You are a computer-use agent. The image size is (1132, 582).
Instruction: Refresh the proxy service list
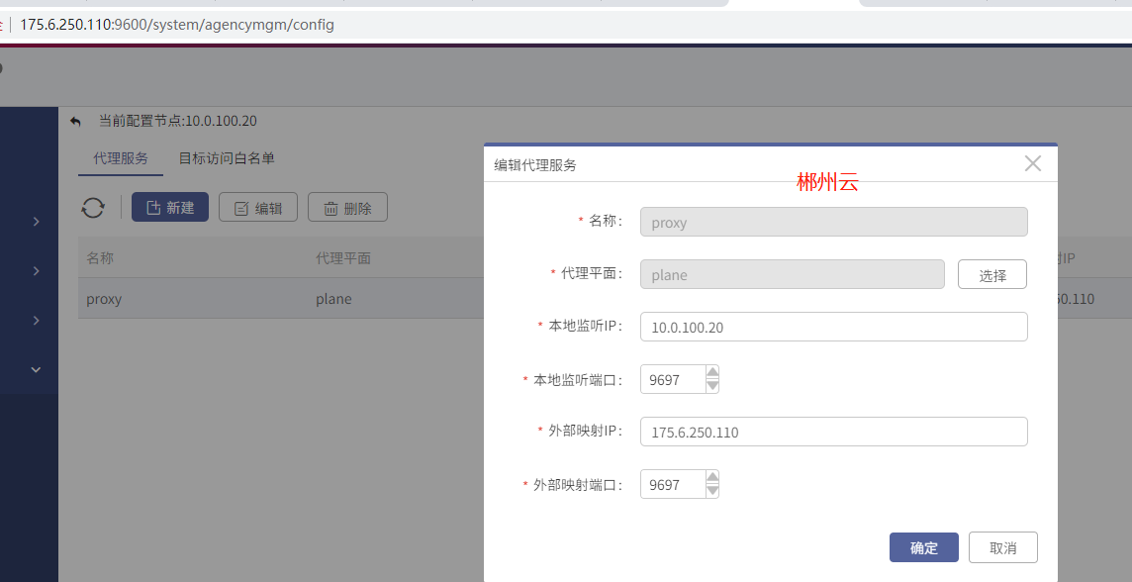[92, 207]
